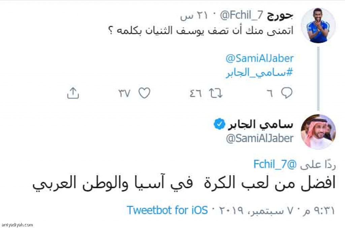Screen dimensions: 345x228
Task: Click the @SamiAlJaber mention link
Action: click(260, 59)
